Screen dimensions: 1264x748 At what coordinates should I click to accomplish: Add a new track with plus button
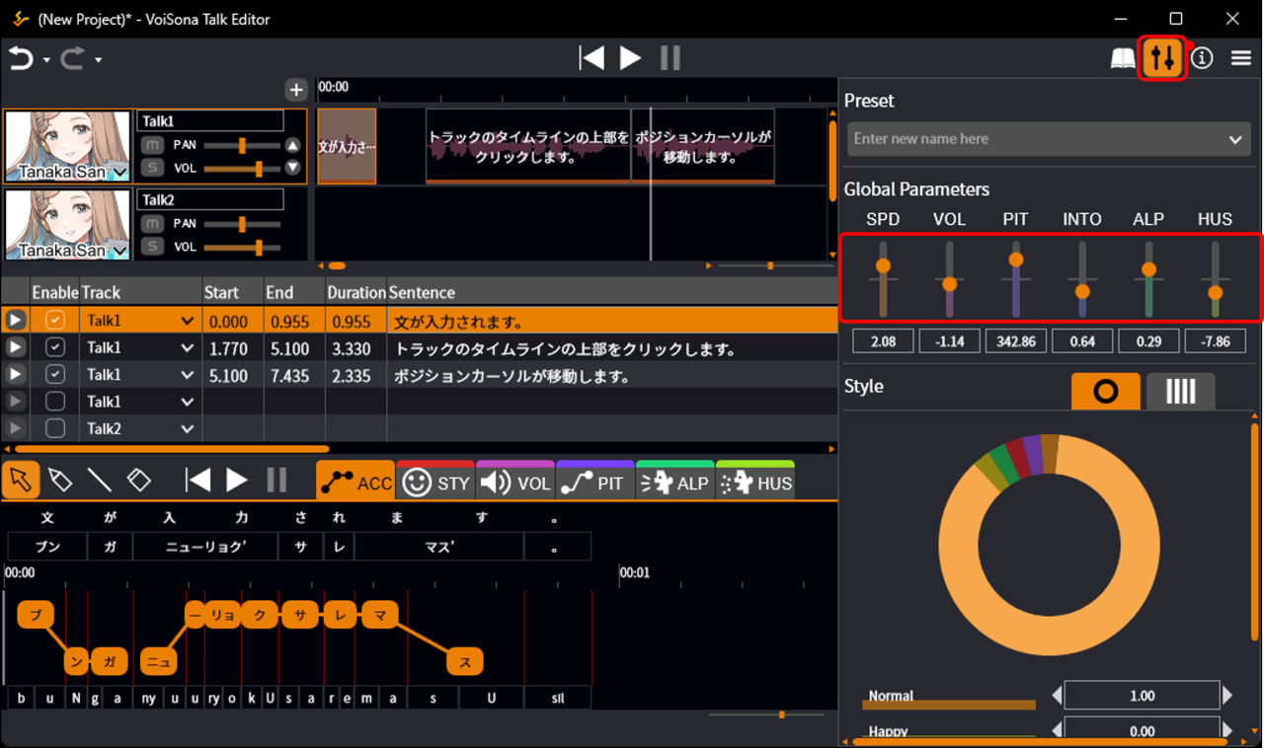click(x=296, y=90)
